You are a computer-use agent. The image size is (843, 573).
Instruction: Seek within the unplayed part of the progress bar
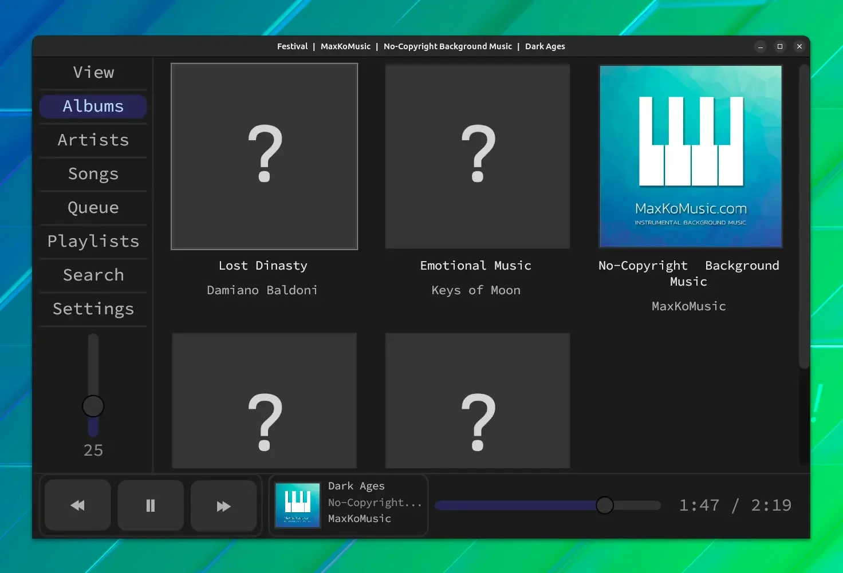pos(637,505)
